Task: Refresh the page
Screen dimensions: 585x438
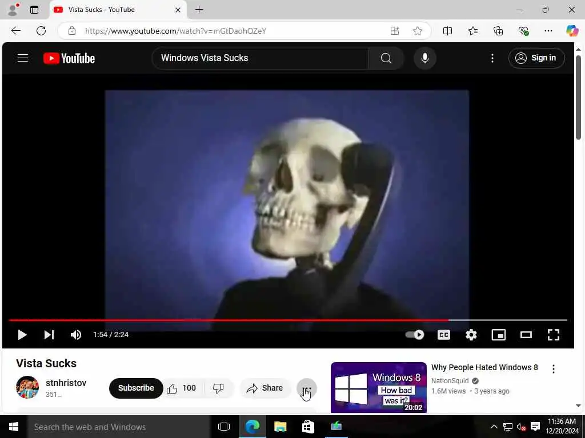Action: coord(41,31)
